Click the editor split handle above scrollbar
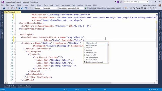 (x=157, y=14)
